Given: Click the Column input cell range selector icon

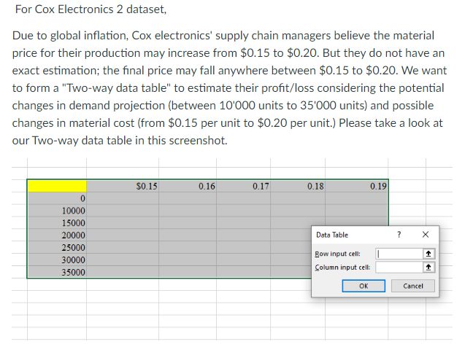Looking at the screenshot, I should (429, 267).
